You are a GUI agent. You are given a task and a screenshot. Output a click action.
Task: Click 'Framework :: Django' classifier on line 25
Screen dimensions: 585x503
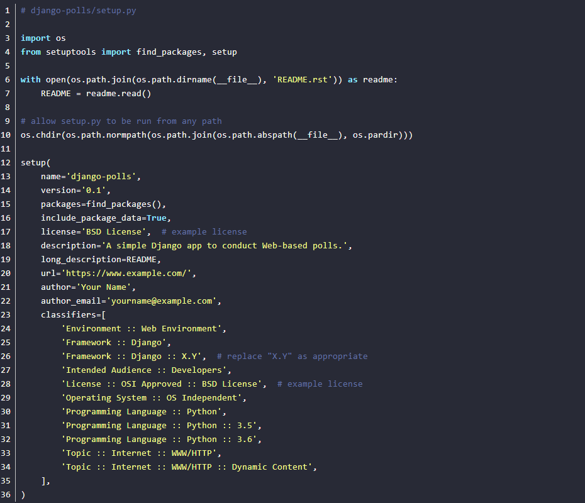tap(114, 342)
